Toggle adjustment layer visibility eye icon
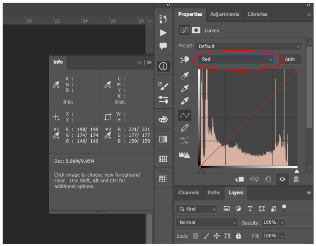 (282, 179)
